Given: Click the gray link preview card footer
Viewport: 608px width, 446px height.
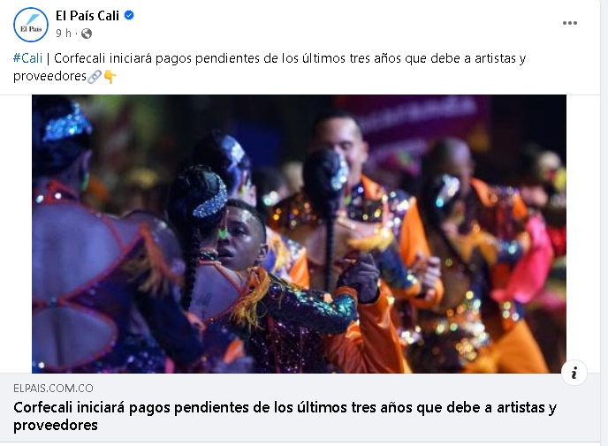Looking at the screenshot, I should click(300, 408).
